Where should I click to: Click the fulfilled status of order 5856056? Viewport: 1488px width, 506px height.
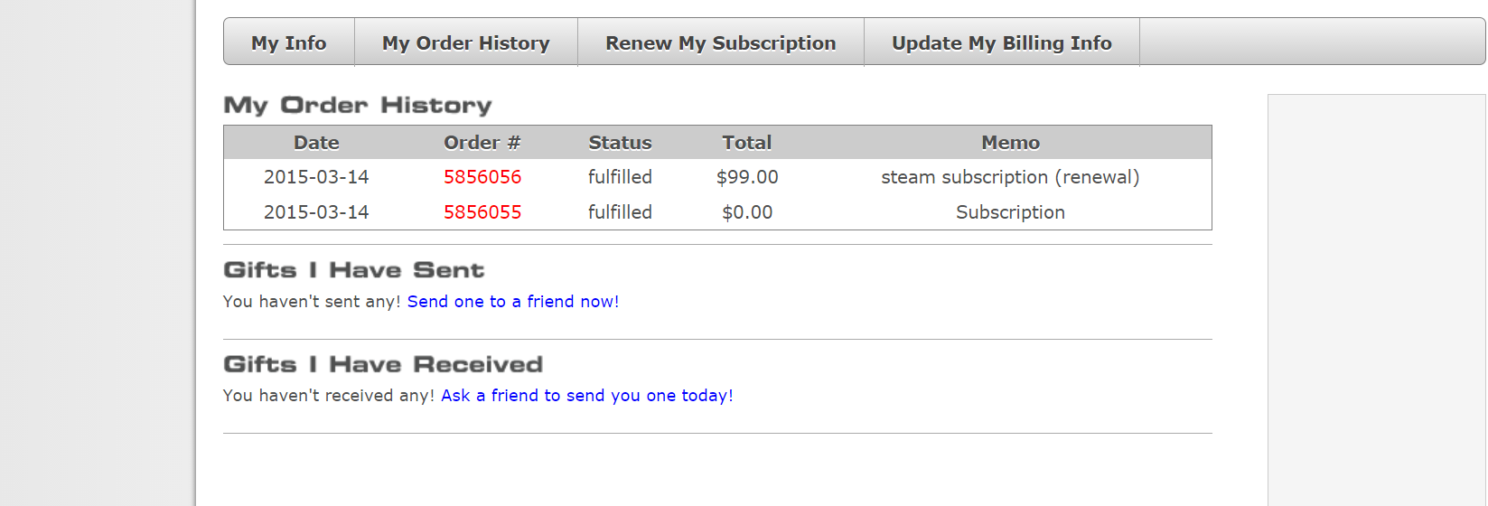point(620,177)
